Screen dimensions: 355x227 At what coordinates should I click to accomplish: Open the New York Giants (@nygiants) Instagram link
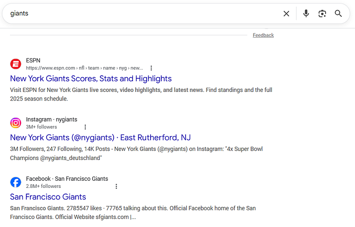pos(100,138)
